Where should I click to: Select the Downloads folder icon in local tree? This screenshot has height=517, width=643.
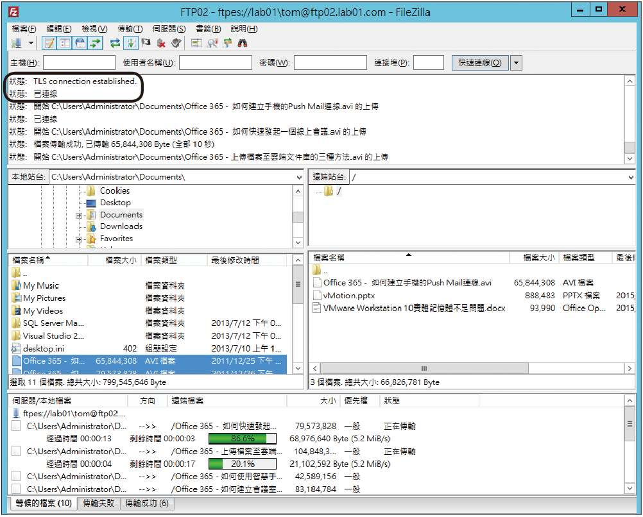point(91,226)
